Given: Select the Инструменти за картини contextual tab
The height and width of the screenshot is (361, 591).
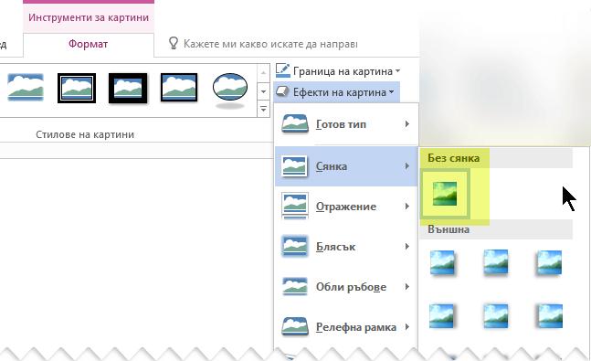Looking at the screenshot, I should click(x=89, y=17).
